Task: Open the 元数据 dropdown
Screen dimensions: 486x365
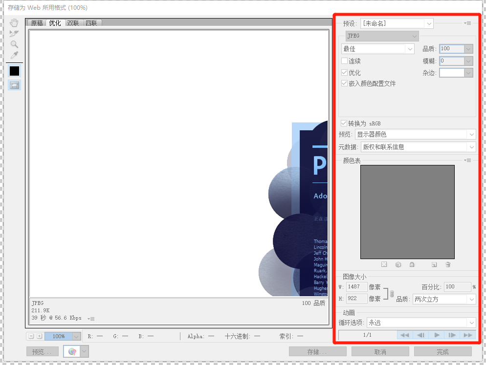Action: (418, 147)
